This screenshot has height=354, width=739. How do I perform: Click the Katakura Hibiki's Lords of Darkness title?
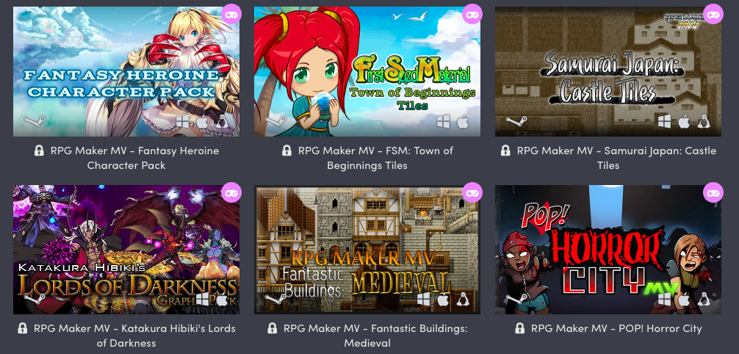point(134,336)
